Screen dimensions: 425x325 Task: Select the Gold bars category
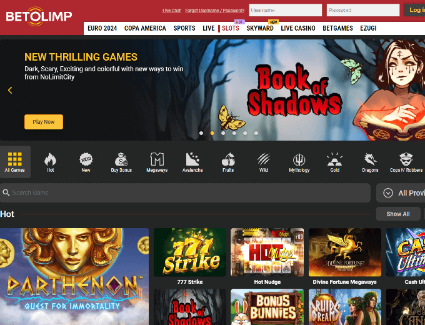334,162
